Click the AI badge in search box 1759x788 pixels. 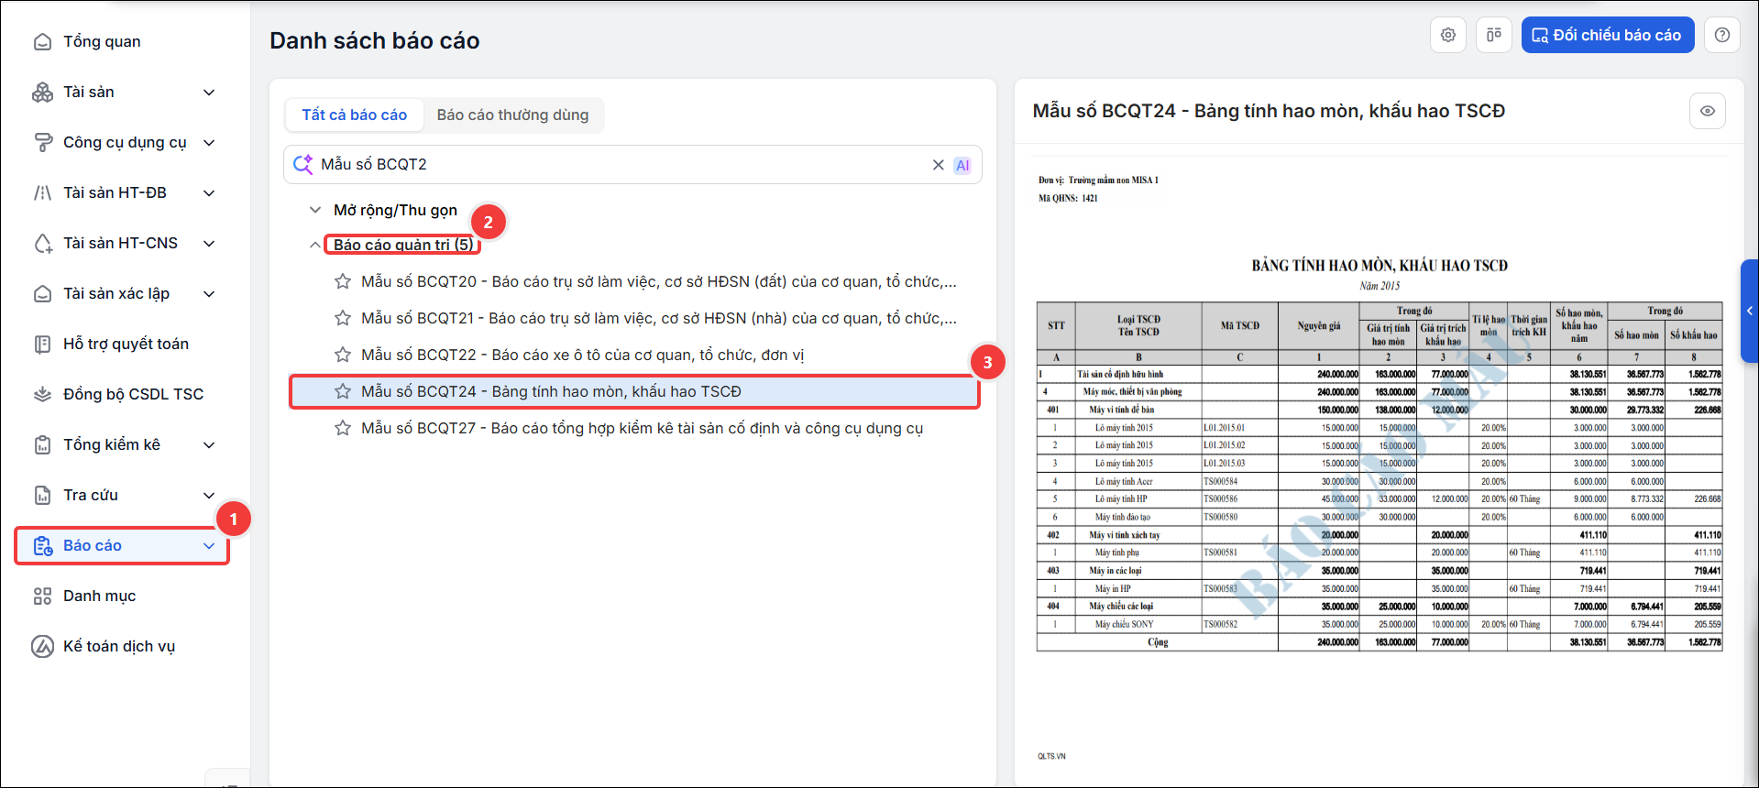click(x=962, y=165)
